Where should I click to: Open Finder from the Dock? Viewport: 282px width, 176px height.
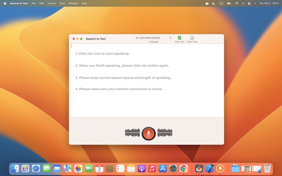[x=15, y=169]
